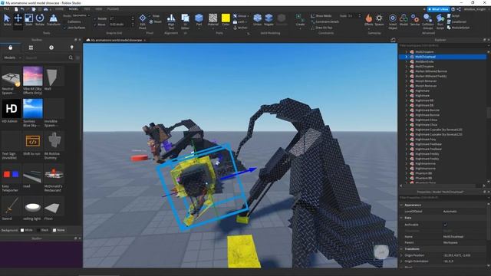Image resolution: width=491 pixels, height=276 pixels.
Task: Open the Mode Geometric dropdown
Action: click(x=81, y=15)
